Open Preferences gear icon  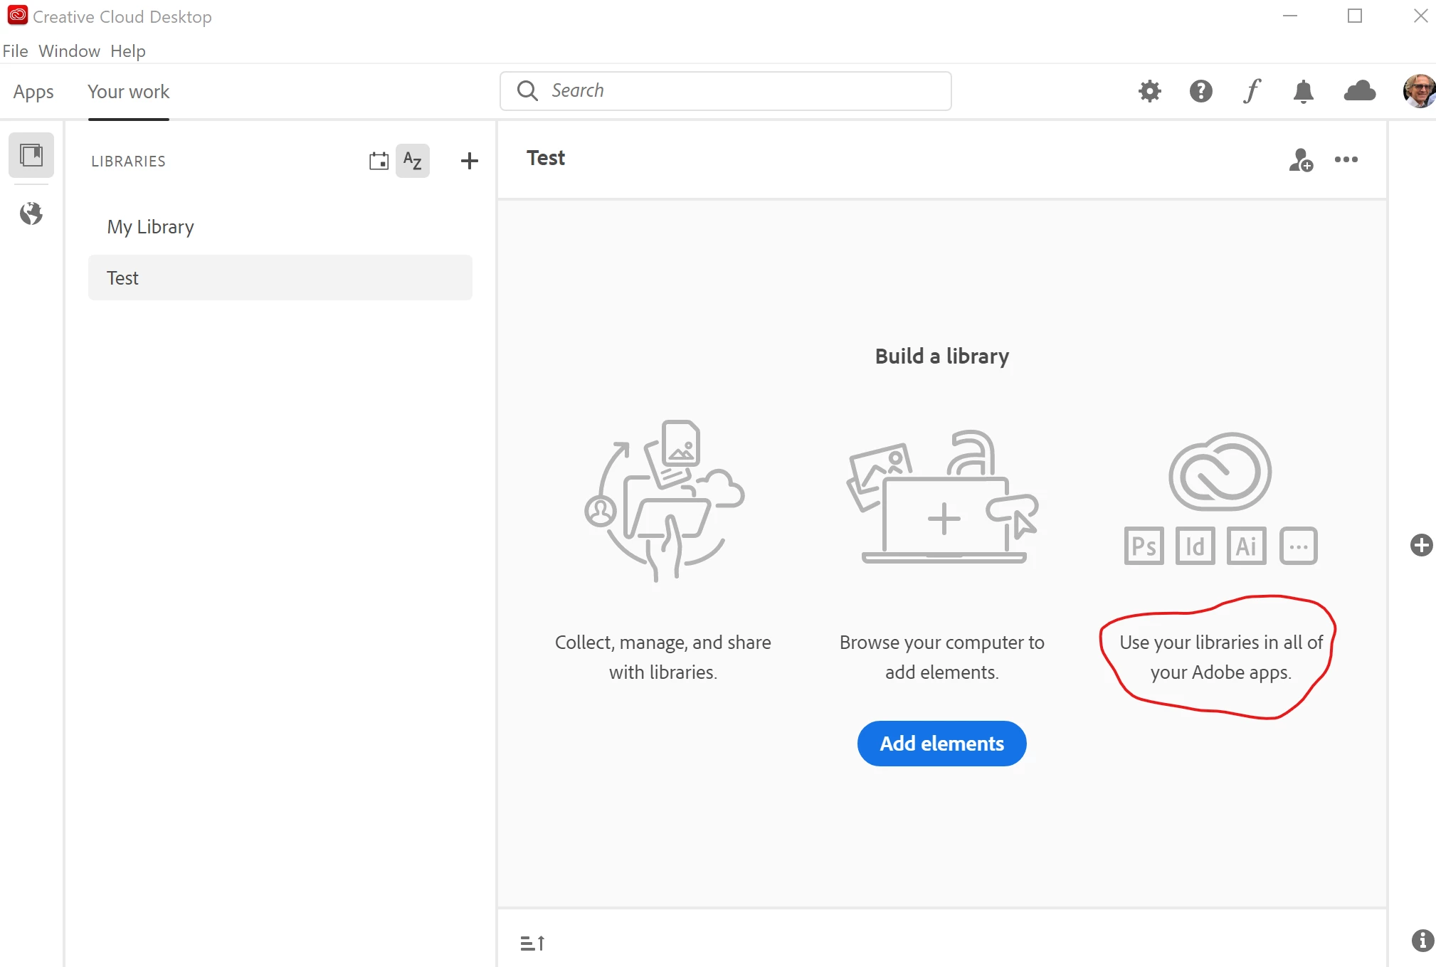click(x=1149, y=91)
